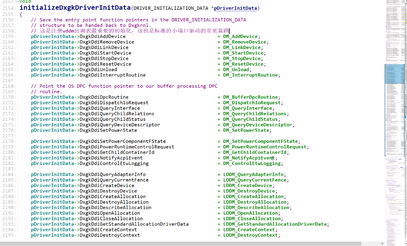Viewport: 407px width, 246px height.
Task: Click DM_RemoveDevice value
Action: click(245, 42)
